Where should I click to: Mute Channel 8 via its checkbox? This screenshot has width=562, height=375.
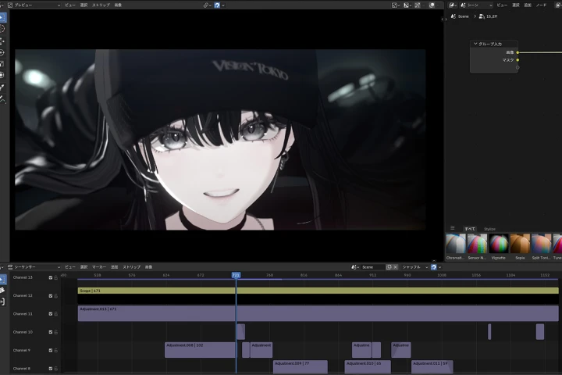(x=51, y=369)
